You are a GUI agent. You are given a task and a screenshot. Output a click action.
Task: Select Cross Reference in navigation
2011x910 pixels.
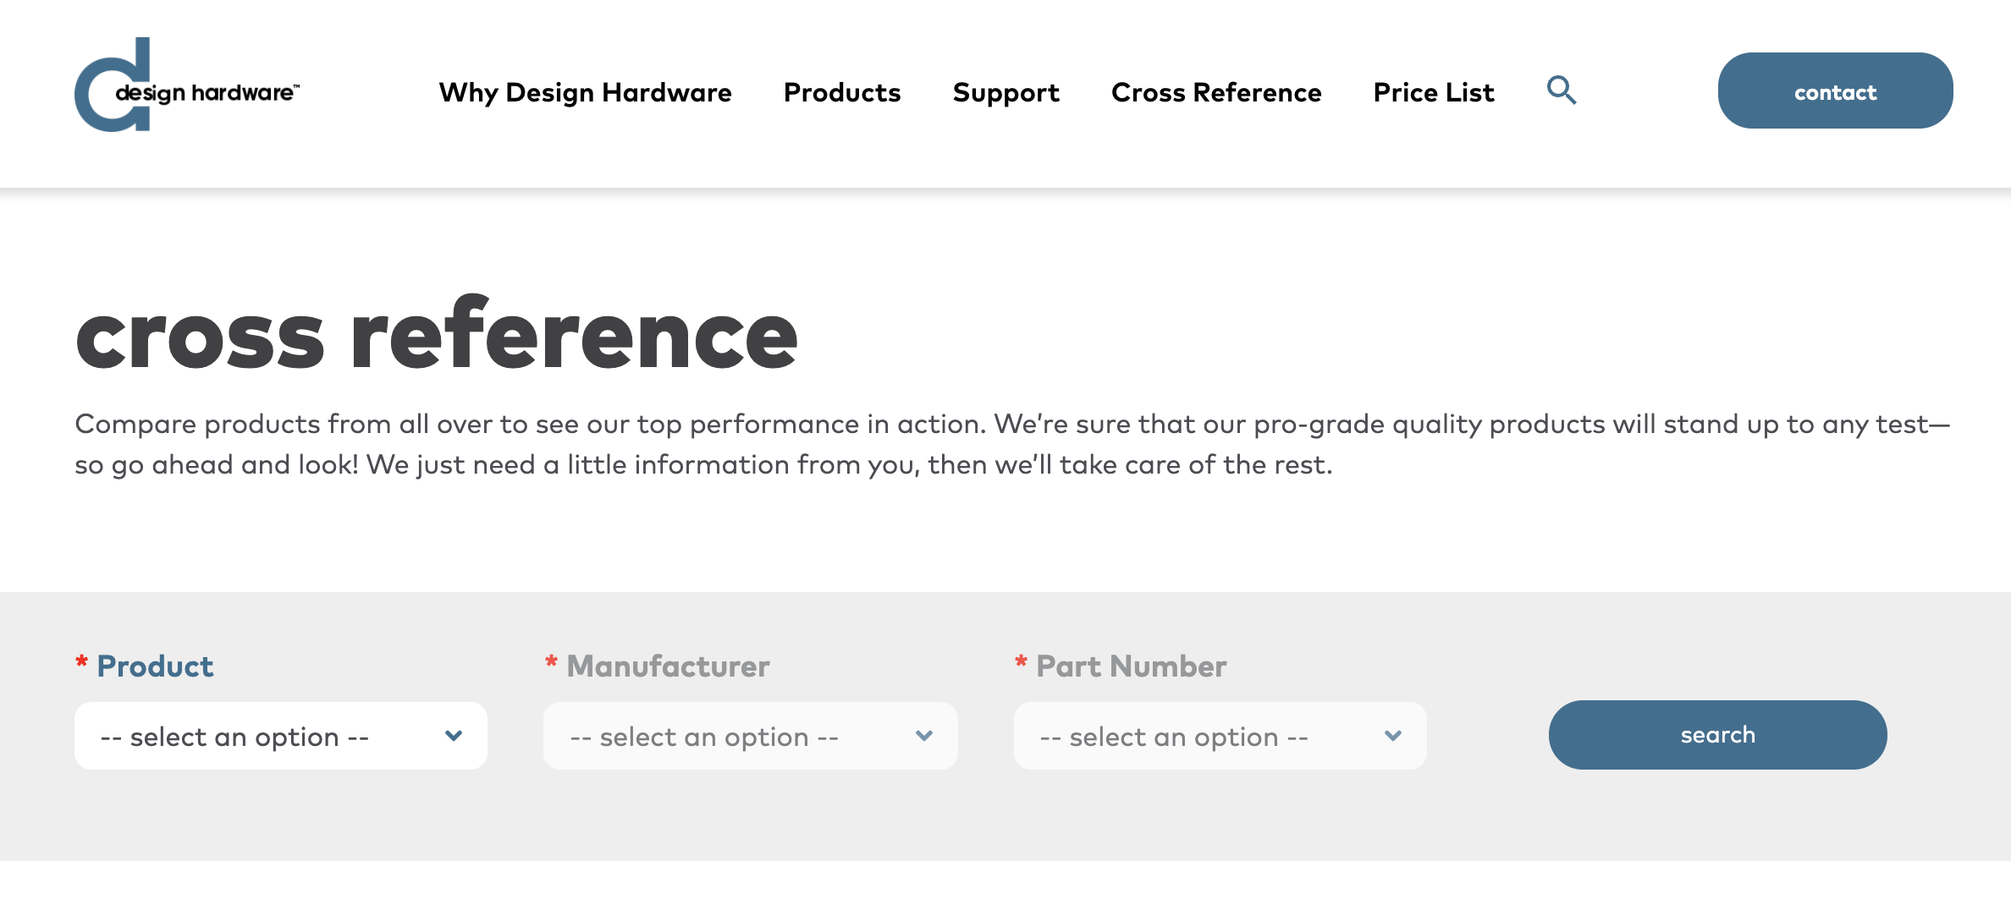1216,92
